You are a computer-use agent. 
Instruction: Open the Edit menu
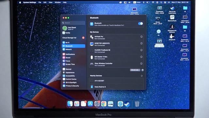point(45,2)
